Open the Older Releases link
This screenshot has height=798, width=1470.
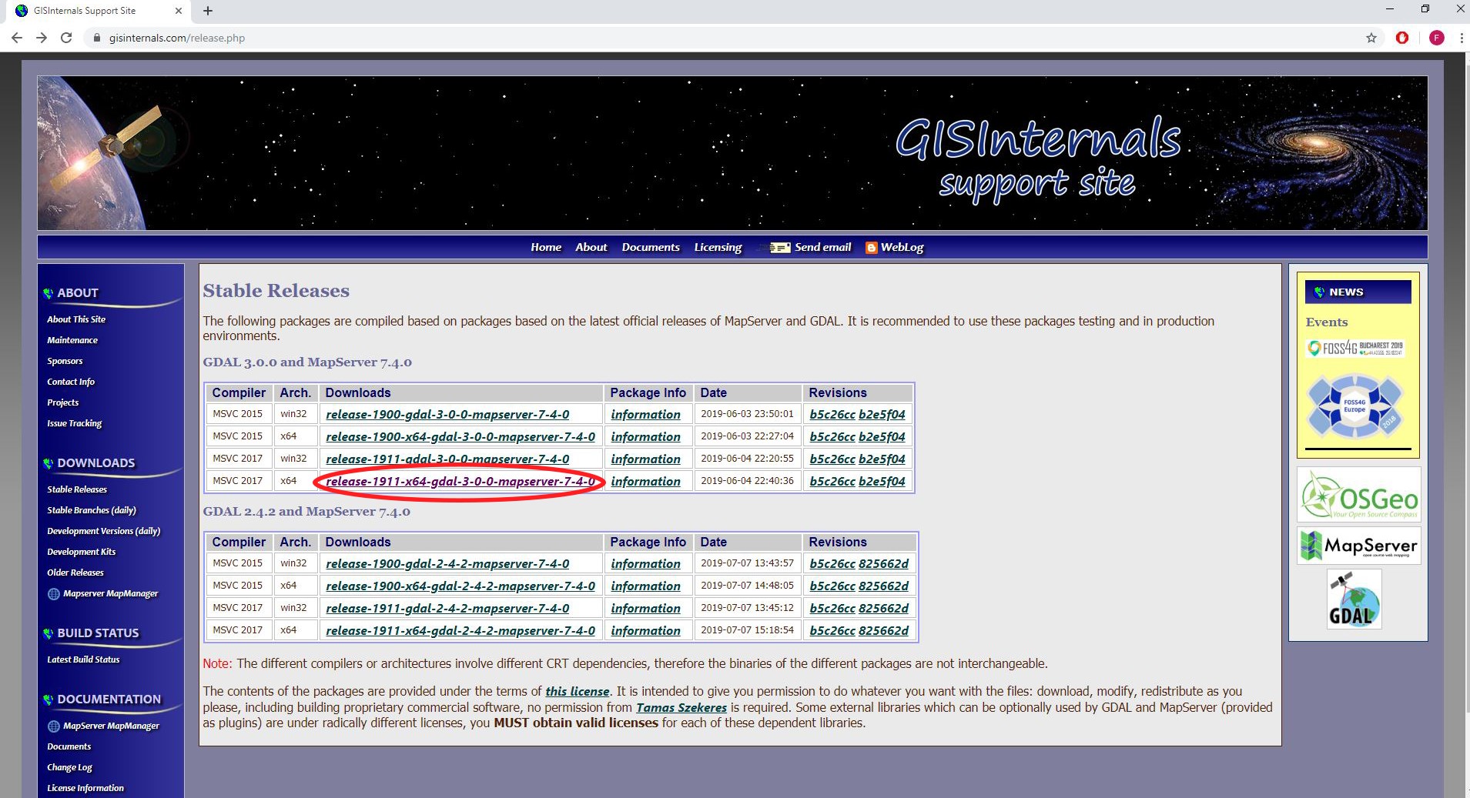pyautogui.click(x=75, y=573)
